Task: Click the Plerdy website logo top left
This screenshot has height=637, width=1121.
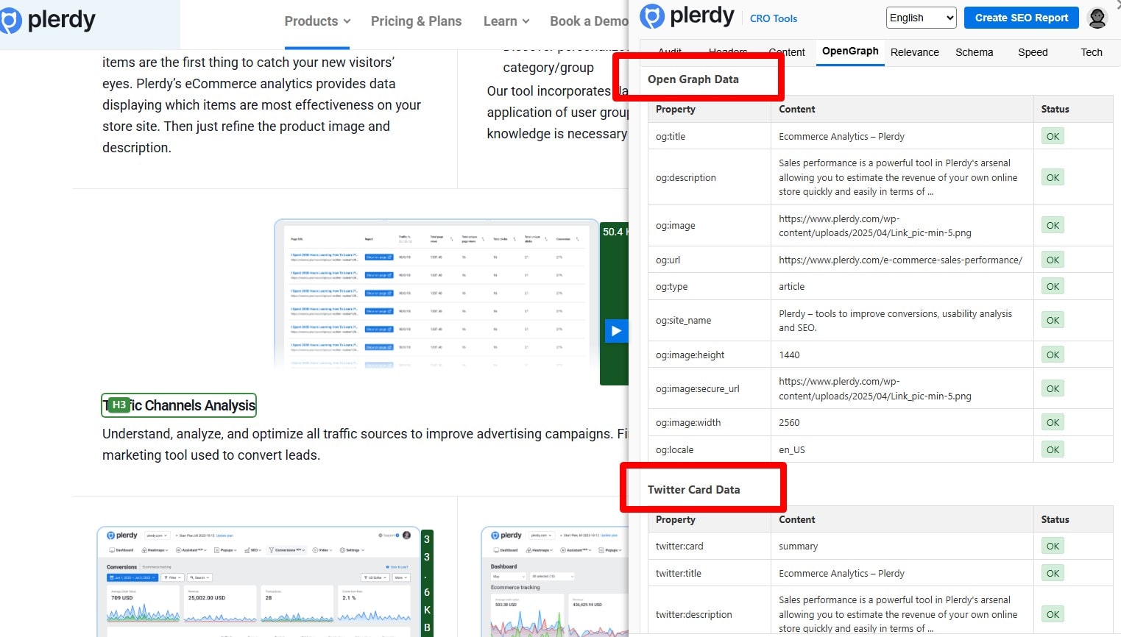Action: (49, 21)
